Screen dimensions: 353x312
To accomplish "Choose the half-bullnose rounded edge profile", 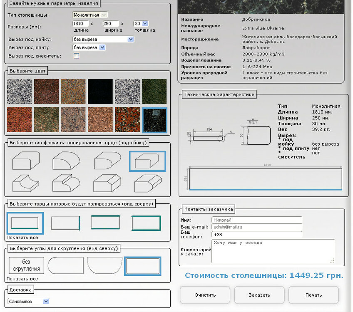I will point(107,161).
